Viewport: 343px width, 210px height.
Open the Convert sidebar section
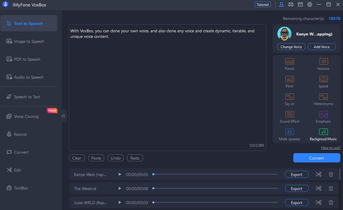click(29, 152)
